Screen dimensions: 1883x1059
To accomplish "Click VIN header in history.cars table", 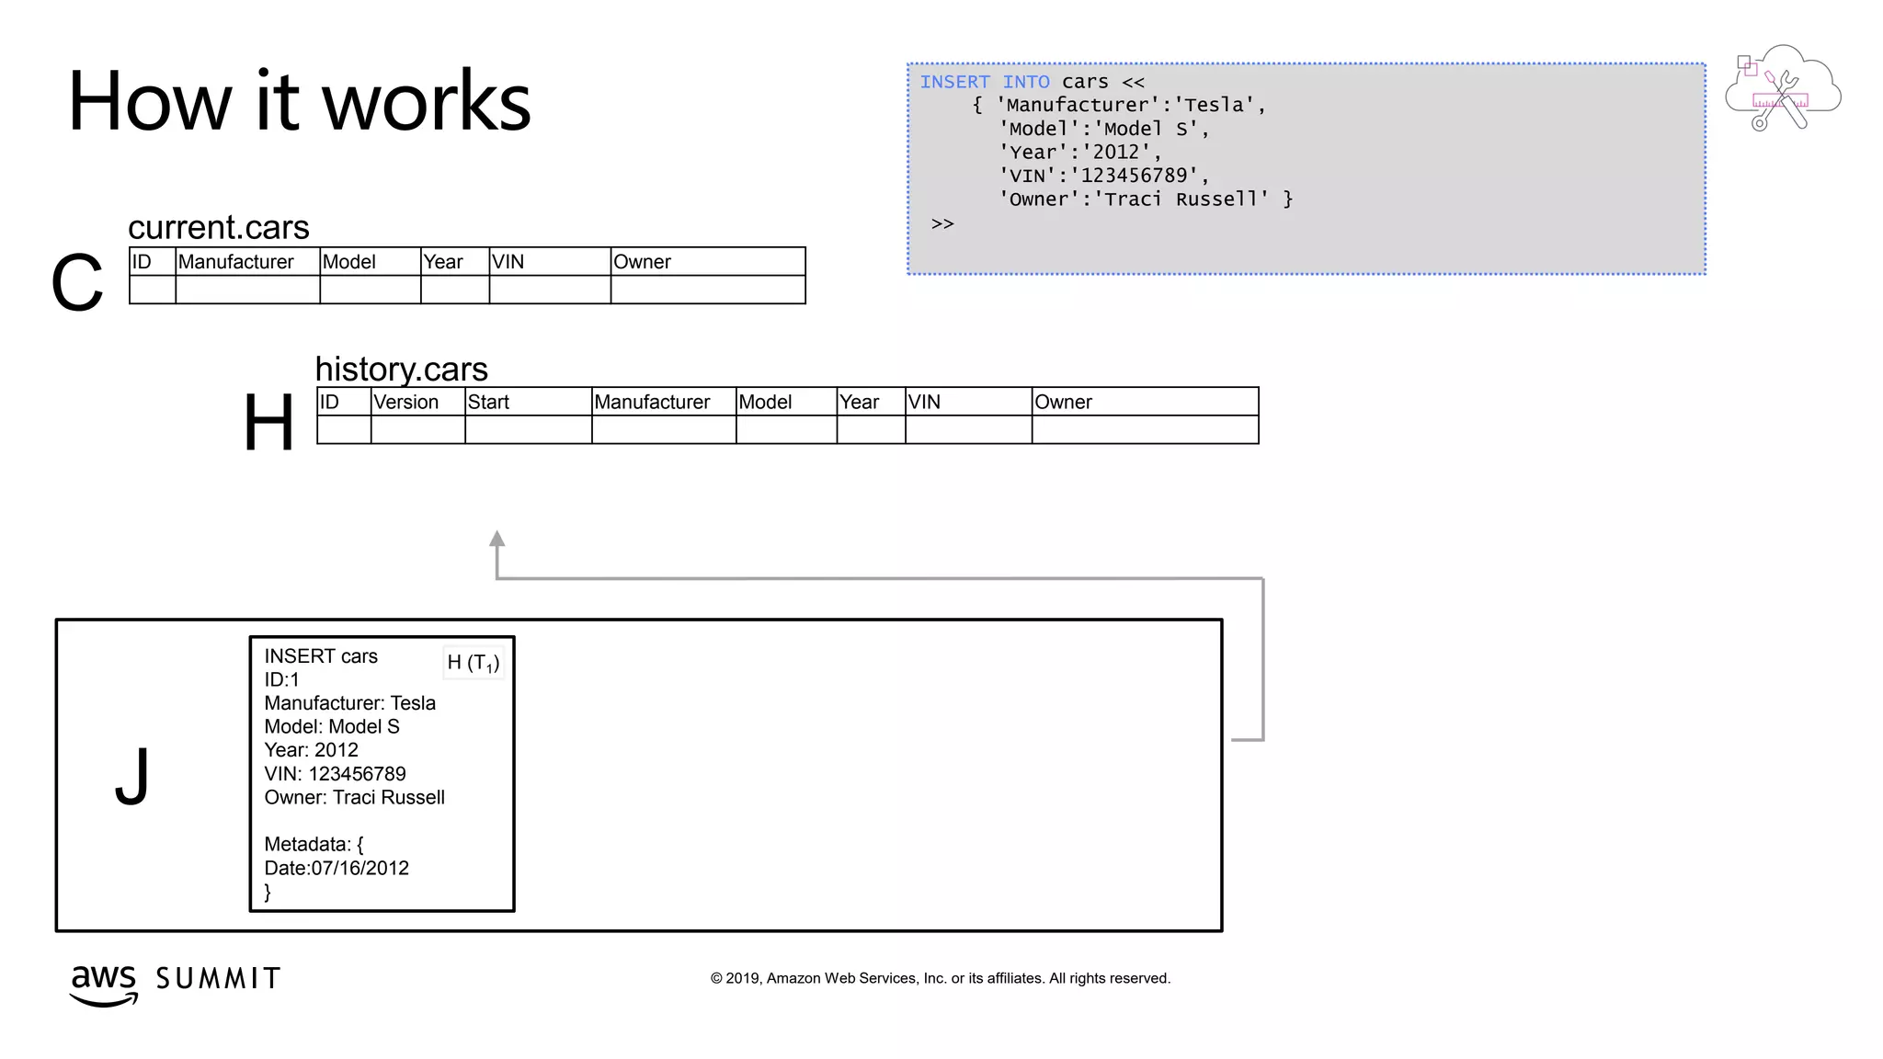I will pos(924,402).
